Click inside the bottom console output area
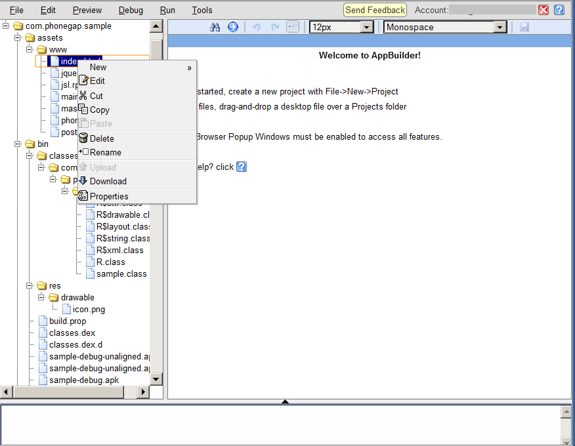 tap(280, 425)
